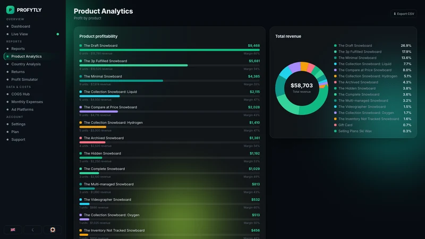Click Collection Snowboard: Oxygen legend entry

pos(373,113)
